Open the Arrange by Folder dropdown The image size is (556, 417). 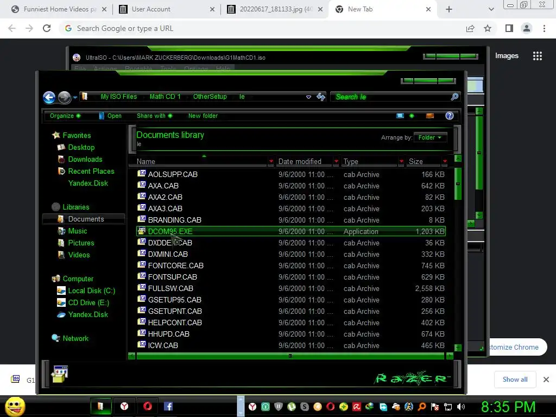point(430,137)
